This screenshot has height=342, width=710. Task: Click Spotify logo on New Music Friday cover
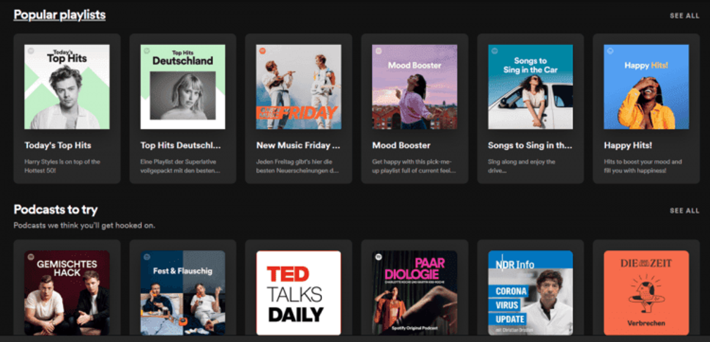pyautogui.click(x=263, y=51)
